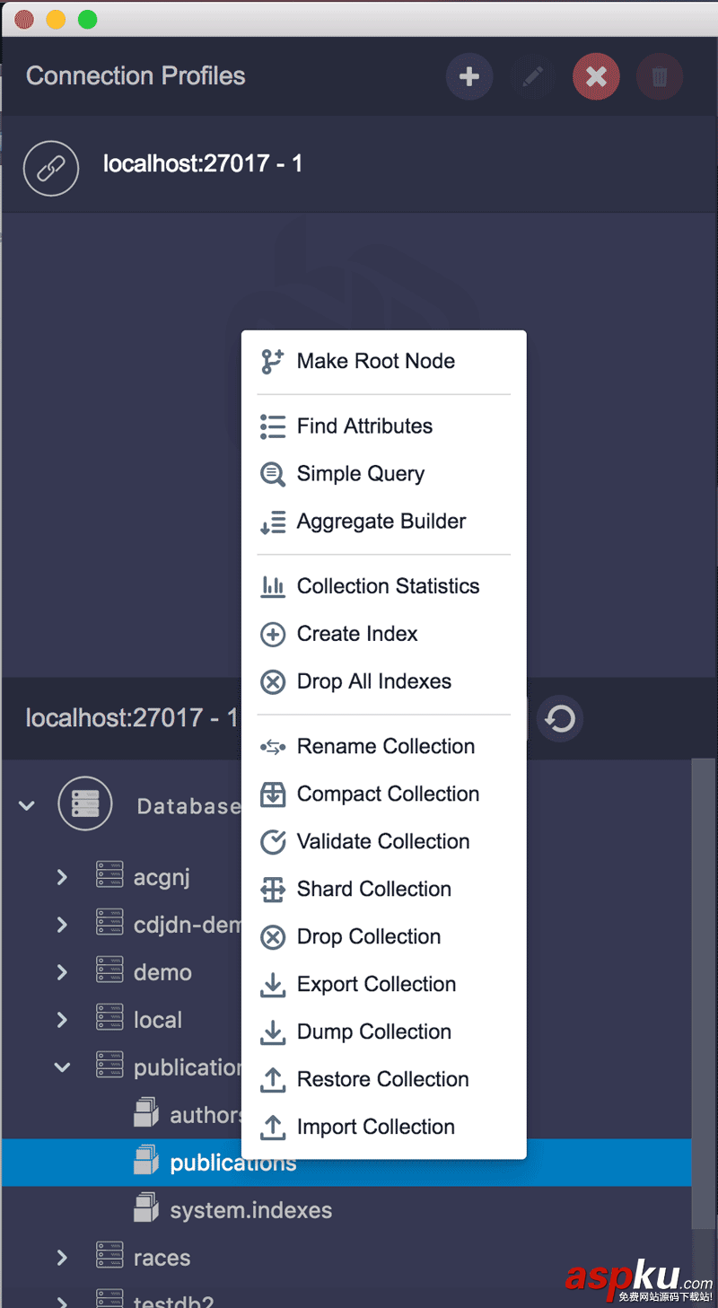This screenshot has height=1308, width=718.
Task: Choose Simple Query from the context menu
Action: 360,473
